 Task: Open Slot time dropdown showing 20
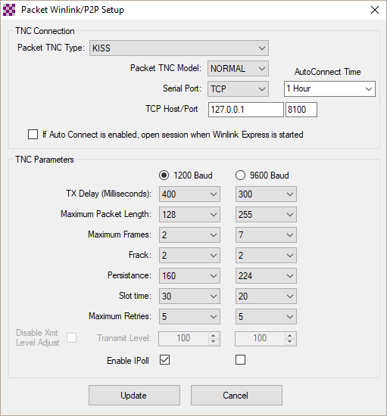tap(266, 296)
